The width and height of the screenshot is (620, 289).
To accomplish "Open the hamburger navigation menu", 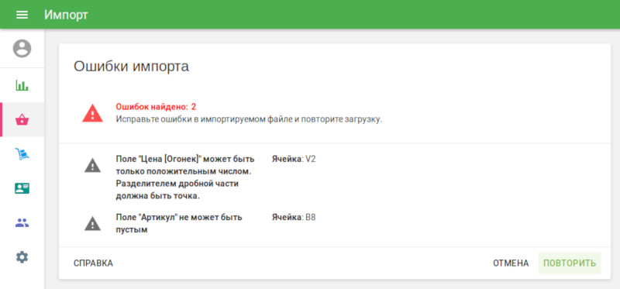I will (x=22, y=15).
